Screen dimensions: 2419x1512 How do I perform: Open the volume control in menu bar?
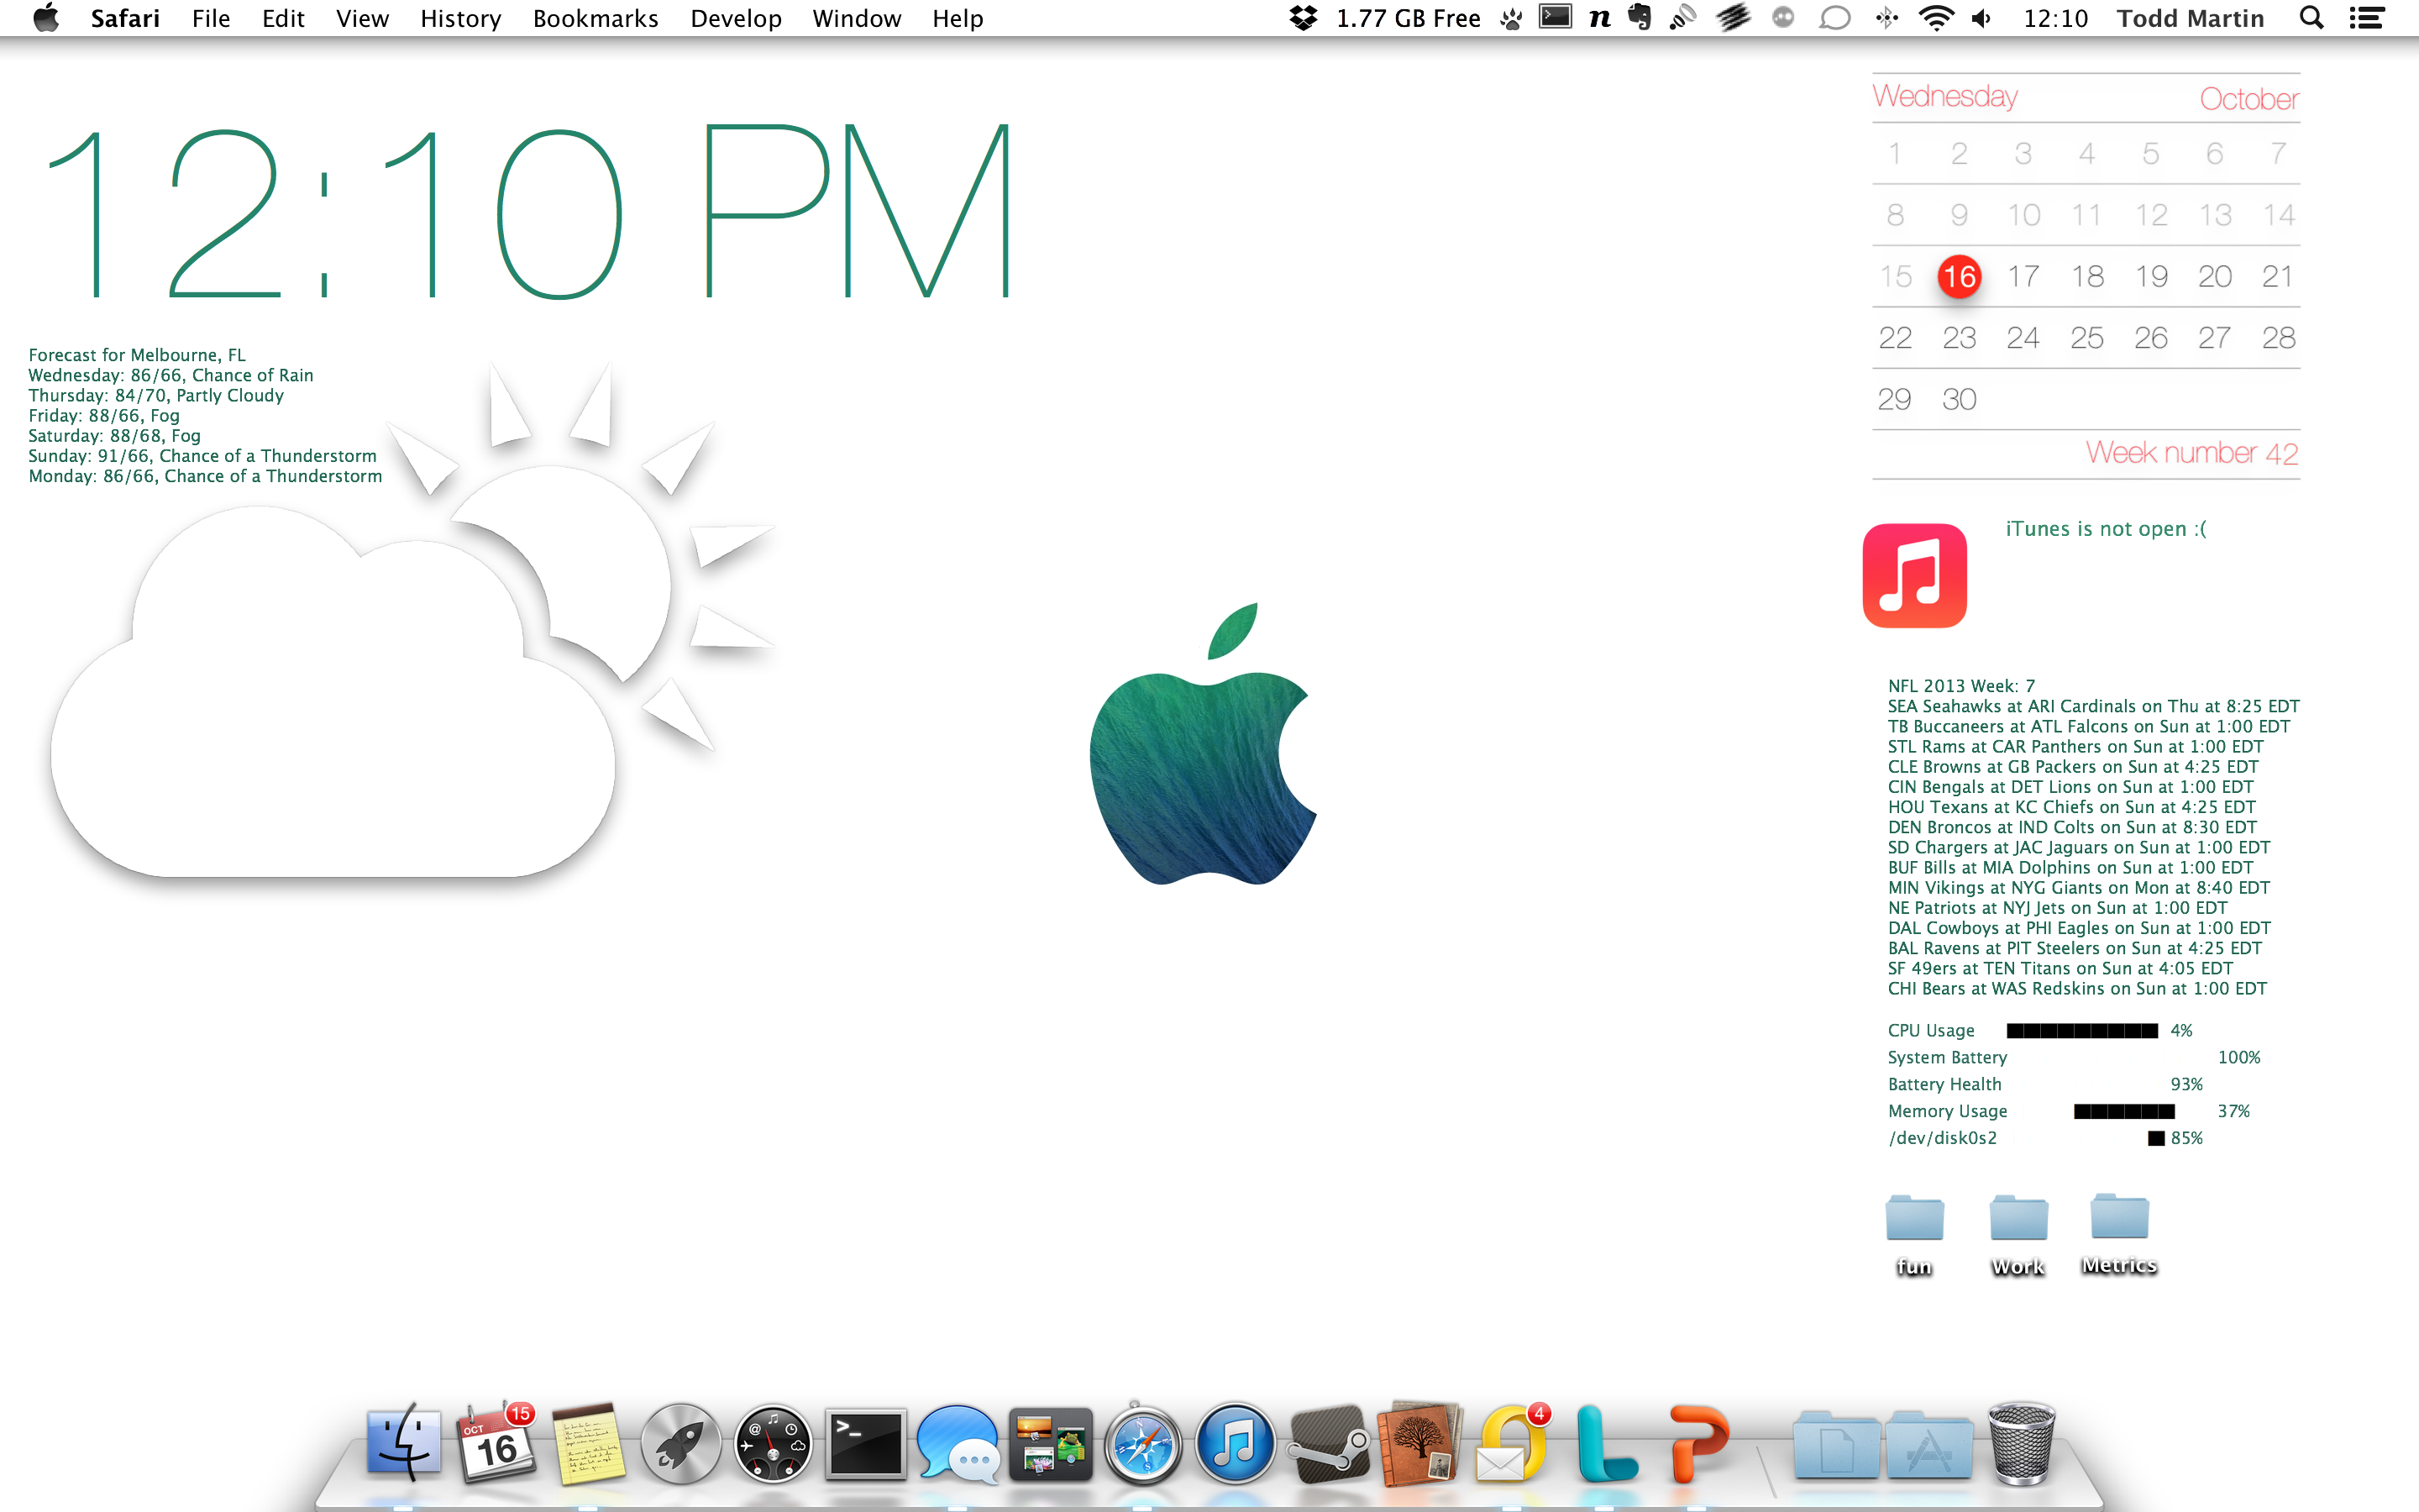[x=1982, y=18]
